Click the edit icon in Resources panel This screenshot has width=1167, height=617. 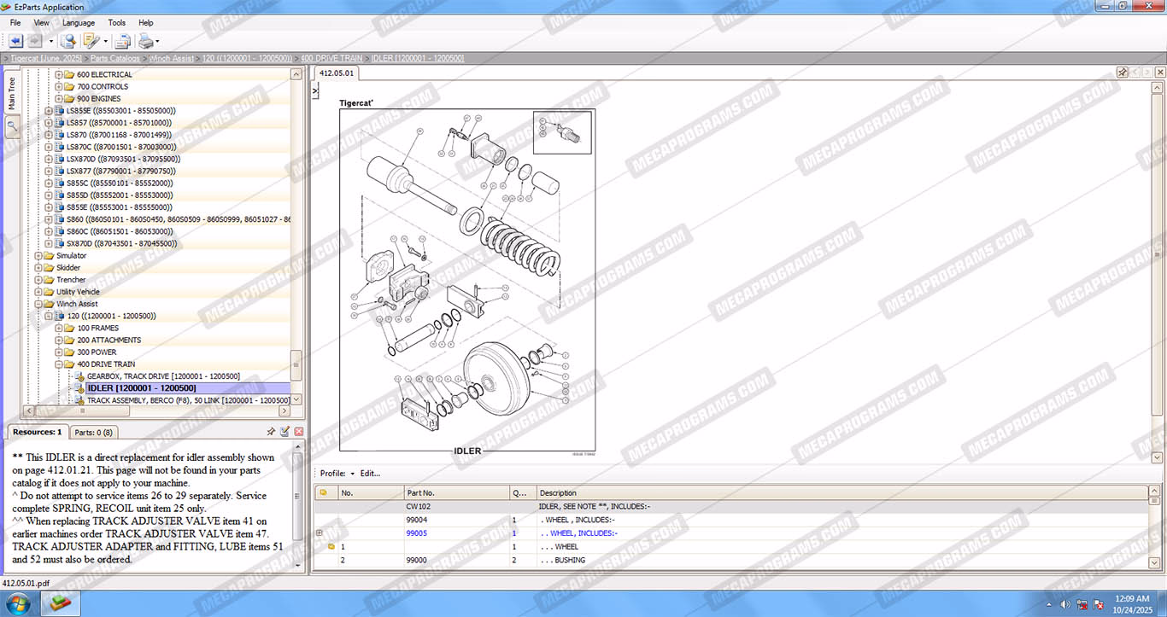pyautogui.click(x=284, y=432)
